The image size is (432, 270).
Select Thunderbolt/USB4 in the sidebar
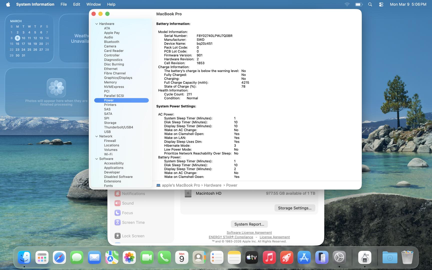pos(118,127)
